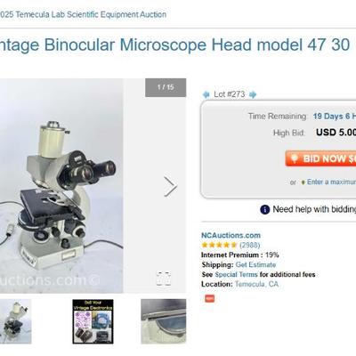Click the Bid Now button
The height and width of the screenshot is (356, 356).
320,158
